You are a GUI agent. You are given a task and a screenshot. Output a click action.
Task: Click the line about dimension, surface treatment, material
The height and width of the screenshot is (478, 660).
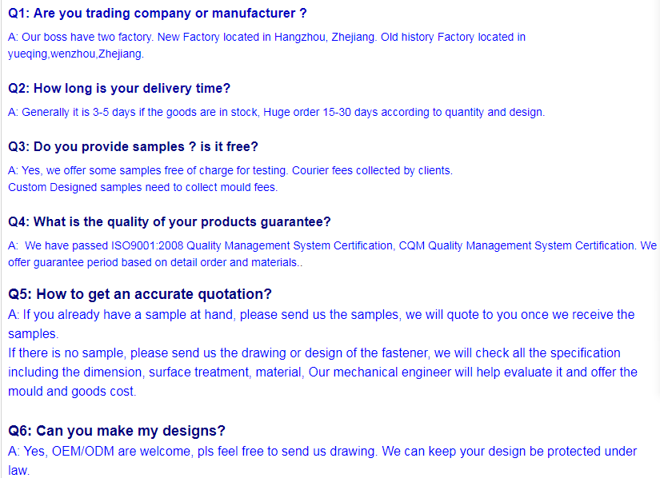click(x=323, y=372)
